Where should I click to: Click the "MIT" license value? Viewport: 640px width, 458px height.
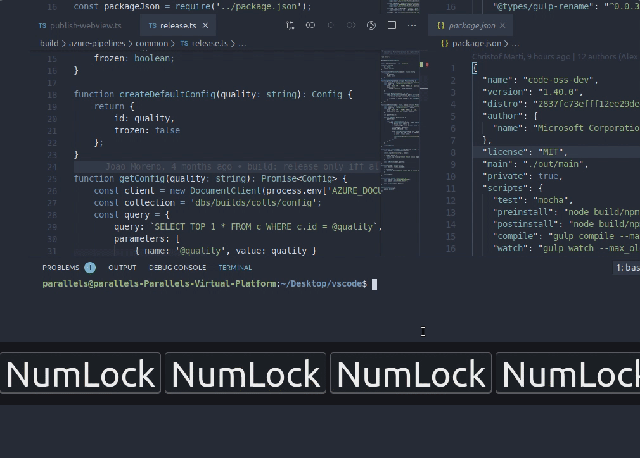[551, 152]
